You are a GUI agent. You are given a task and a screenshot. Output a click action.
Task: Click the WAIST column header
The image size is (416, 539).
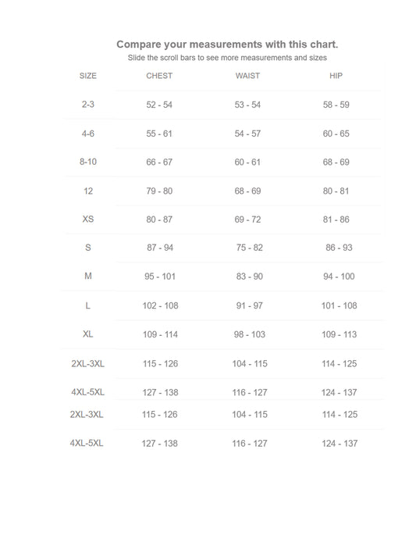[247, 76]
